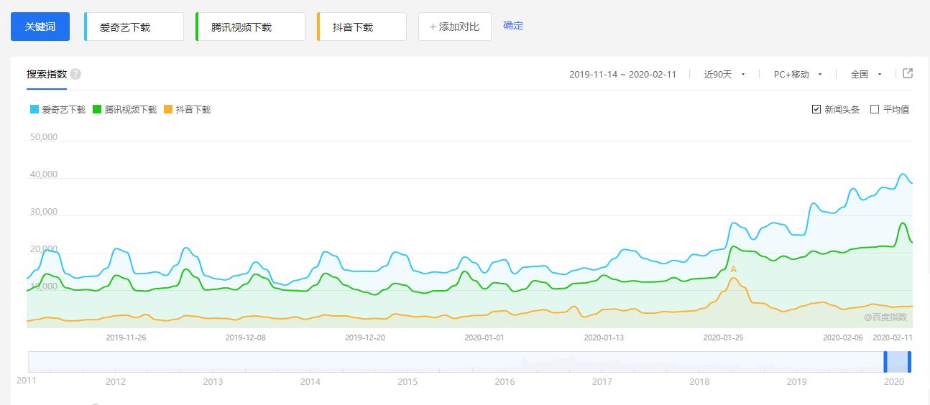This screenshot has width=930, height=405.
Task: Uncheck the 新闻头条 checkbox
Action: coord(816,110)
